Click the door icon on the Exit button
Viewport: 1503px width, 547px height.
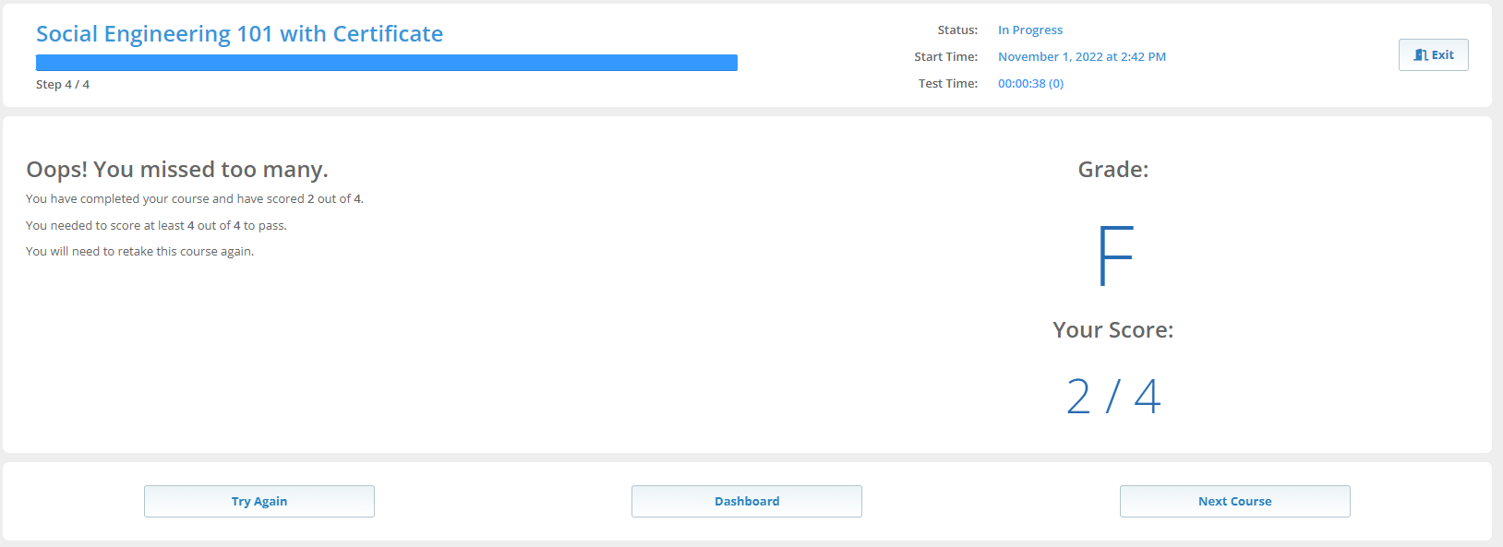coord(1421,55)
